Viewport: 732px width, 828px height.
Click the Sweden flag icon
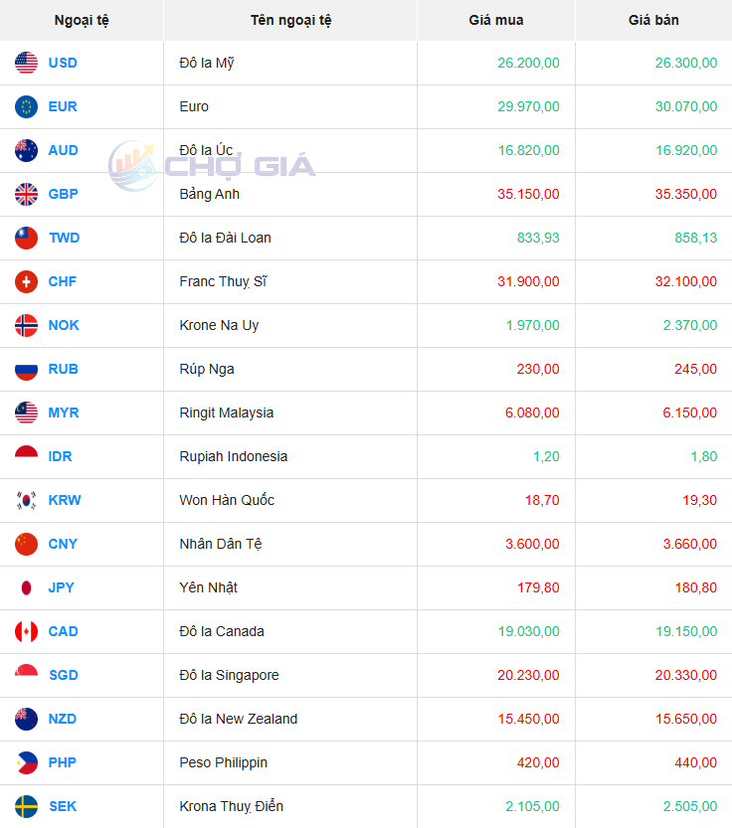coord(26,806)
